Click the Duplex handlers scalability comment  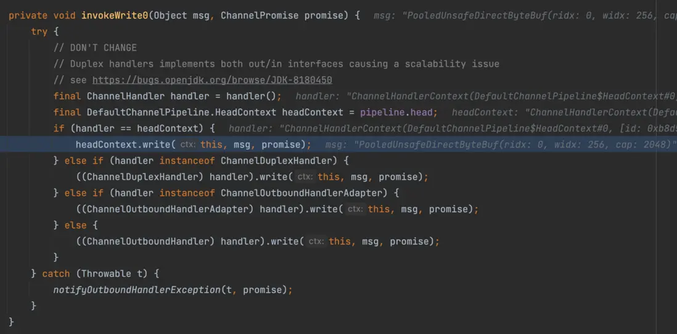(x=276, y=64)
